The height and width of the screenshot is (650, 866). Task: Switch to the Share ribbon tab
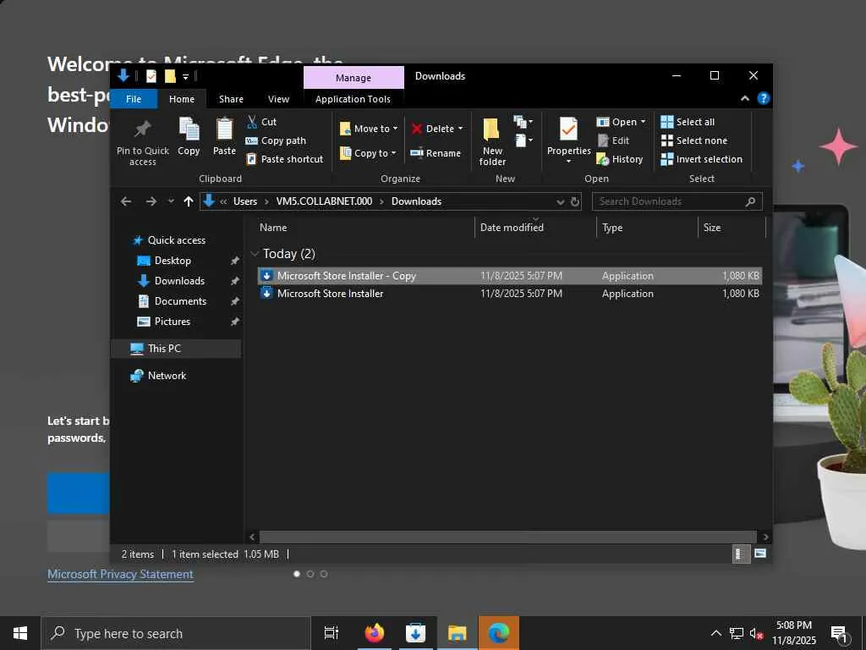tap(231, 99)
